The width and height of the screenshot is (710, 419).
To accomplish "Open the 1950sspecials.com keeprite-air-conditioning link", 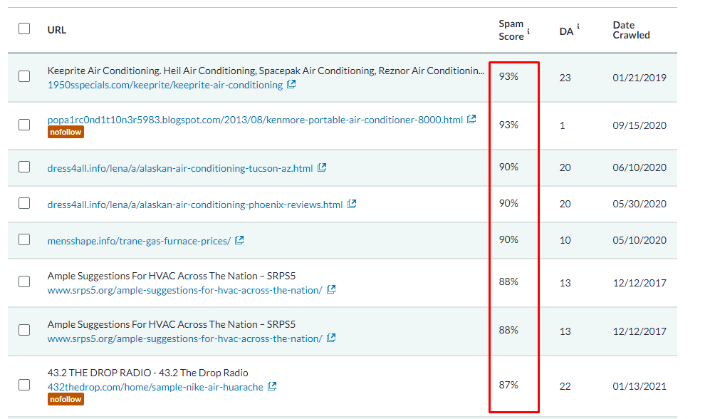I will pyautogui.click(x=165, y=85).
